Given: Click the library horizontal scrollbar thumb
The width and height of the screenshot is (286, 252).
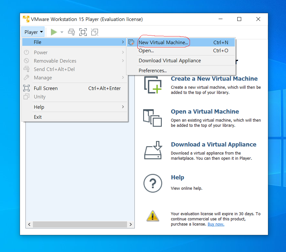Looking at the screenshot, I should click(x=80, y=225).
